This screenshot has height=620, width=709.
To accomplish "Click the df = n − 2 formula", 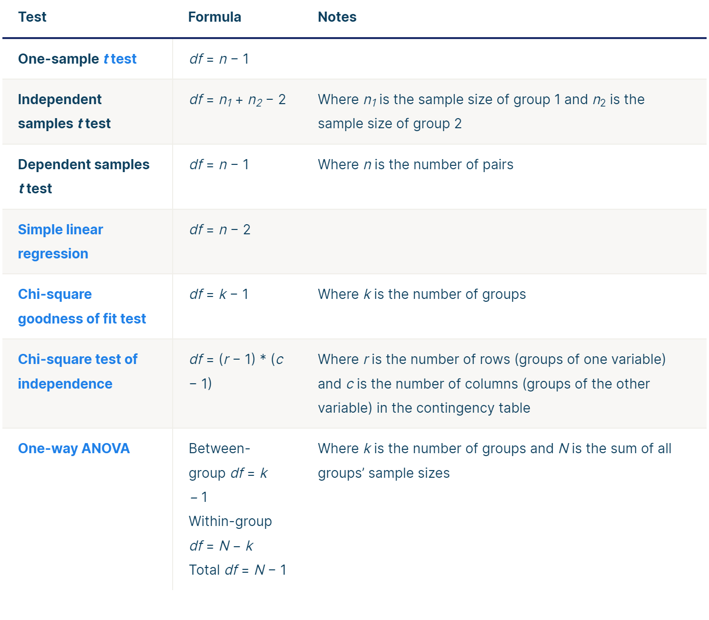I will [x=220, y=229].
